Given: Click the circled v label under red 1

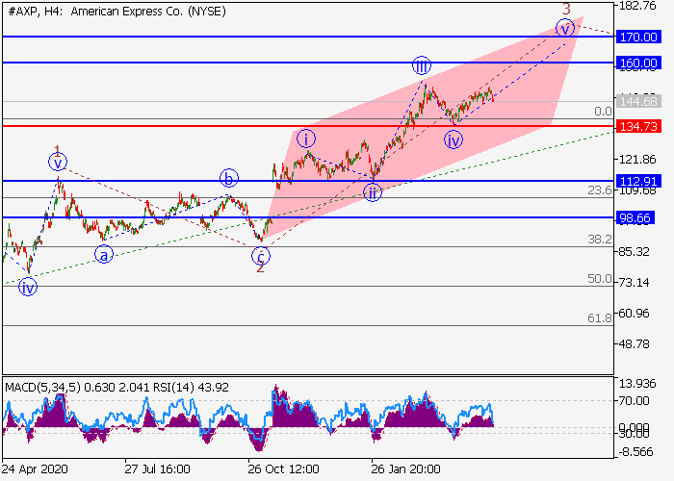Looking at the screenshot, I should [x=58, y=163].
